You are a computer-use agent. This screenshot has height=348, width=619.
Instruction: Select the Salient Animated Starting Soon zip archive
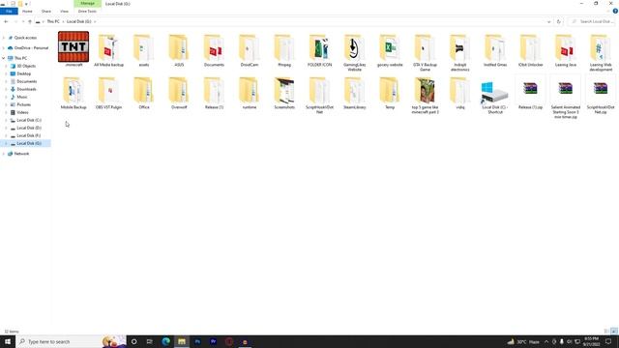click(565, 98)
